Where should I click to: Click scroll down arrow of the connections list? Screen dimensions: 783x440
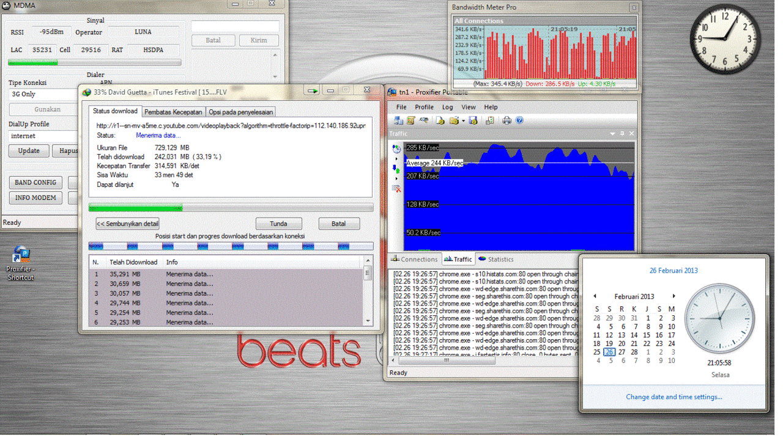368,321
